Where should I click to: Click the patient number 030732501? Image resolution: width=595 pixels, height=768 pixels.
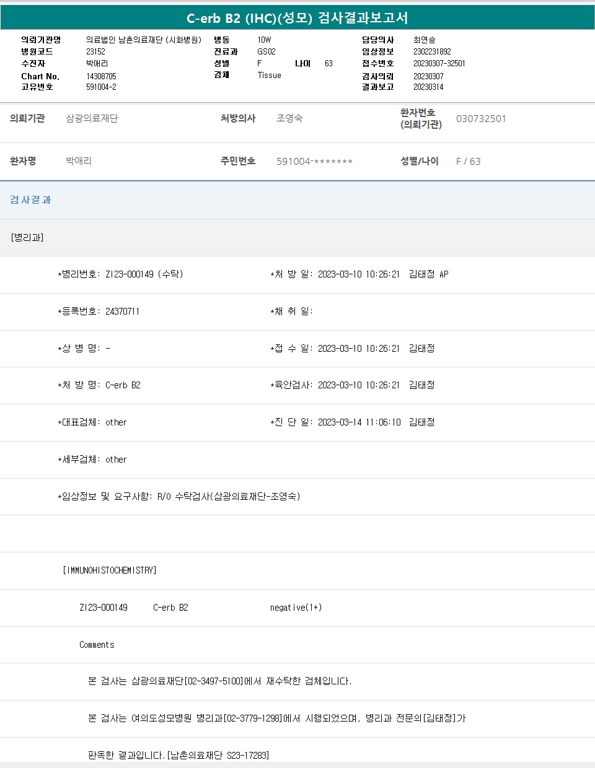point(481,118)
